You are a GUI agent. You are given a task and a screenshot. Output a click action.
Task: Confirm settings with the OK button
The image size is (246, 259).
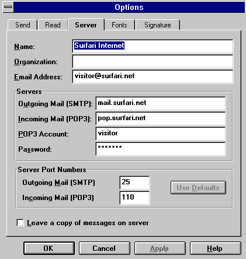(49, 249)
